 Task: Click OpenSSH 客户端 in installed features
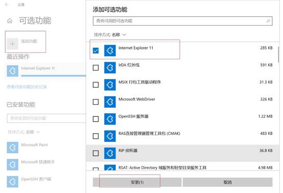point(36,179)
